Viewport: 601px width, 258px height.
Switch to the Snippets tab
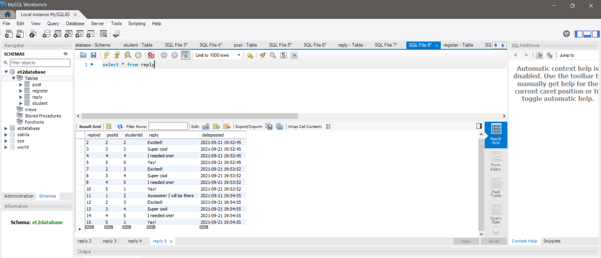(551, 241)
